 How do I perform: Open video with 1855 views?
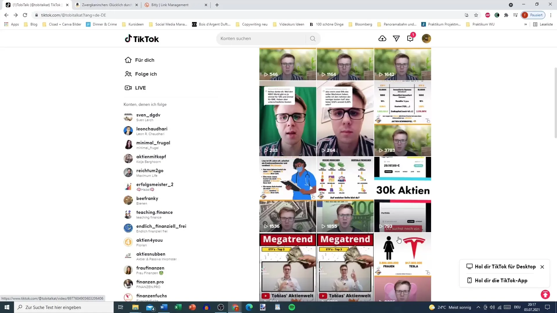345,194
